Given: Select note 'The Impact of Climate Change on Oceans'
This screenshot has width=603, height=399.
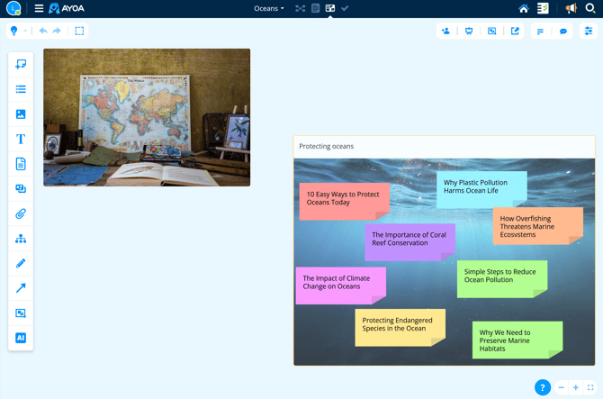Looking at the screenshot, I should click(x=341, y=286).
